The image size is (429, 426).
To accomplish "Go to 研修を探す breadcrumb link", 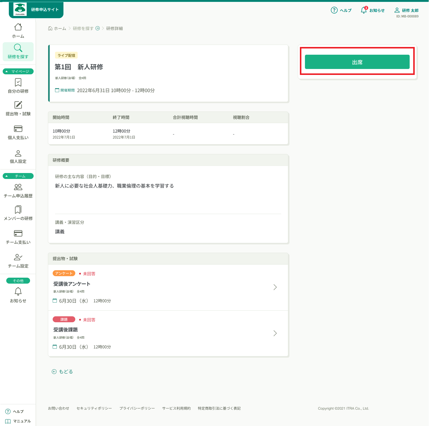I will [83, 29].
